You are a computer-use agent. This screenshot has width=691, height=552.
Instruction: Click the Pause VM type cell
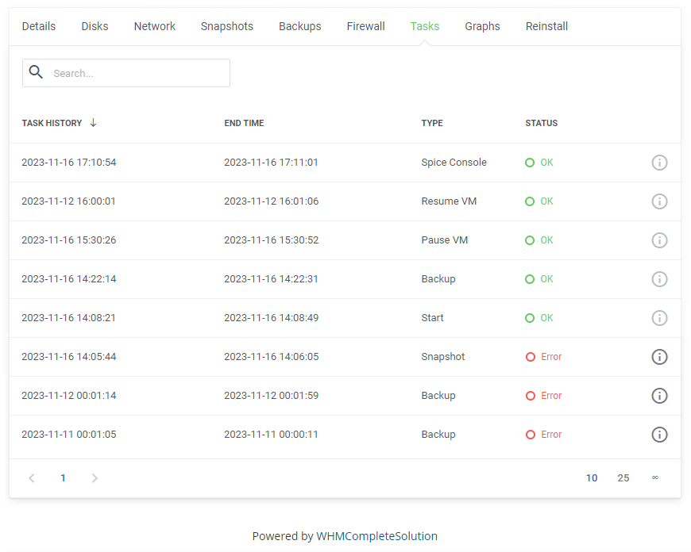(x=444, y=240)
